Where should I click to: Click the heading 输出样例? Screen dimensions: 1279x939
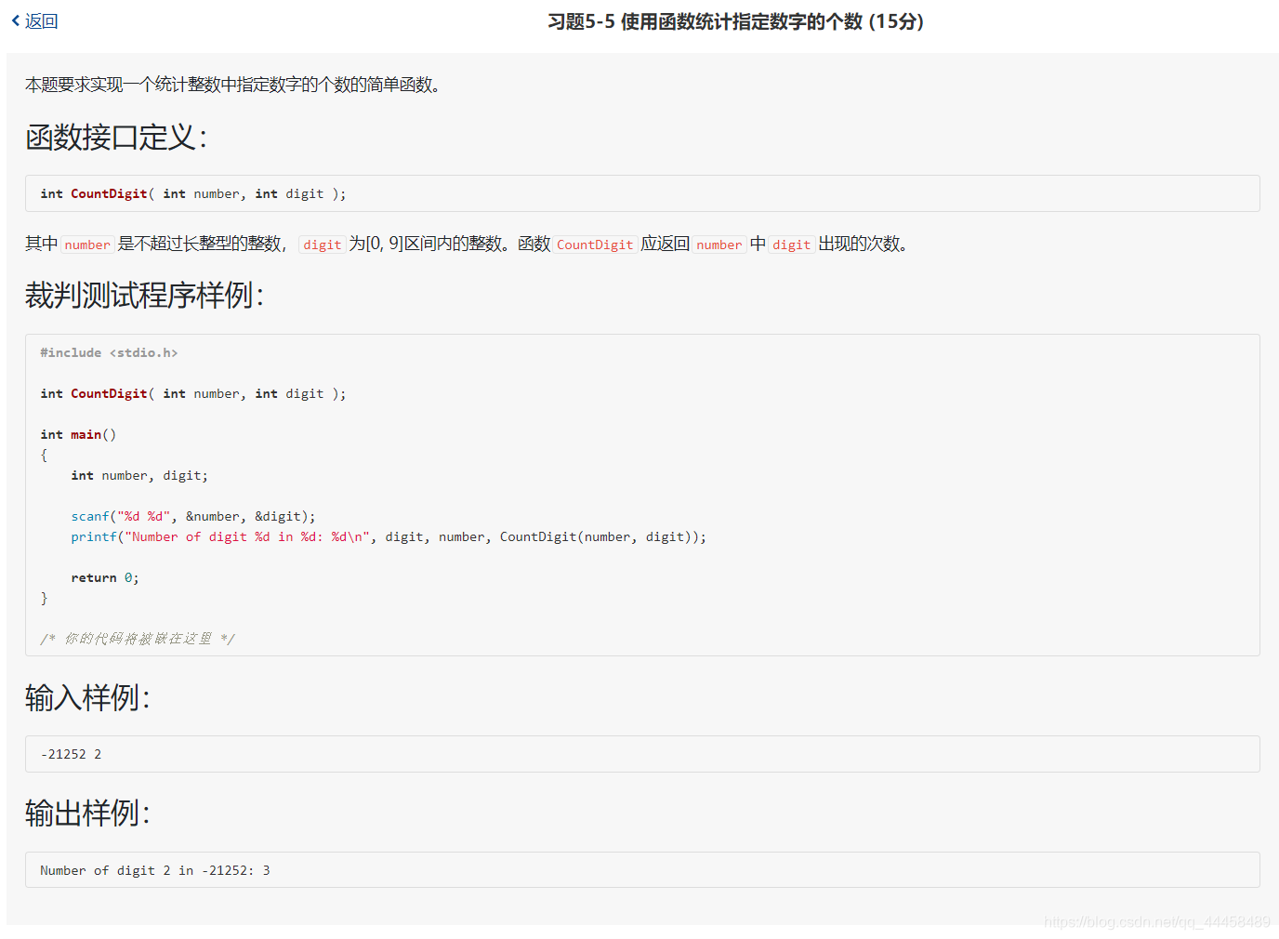(87, 813)
